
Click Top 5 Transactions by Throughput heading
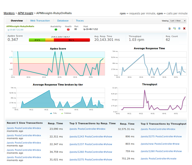point(163,124)
